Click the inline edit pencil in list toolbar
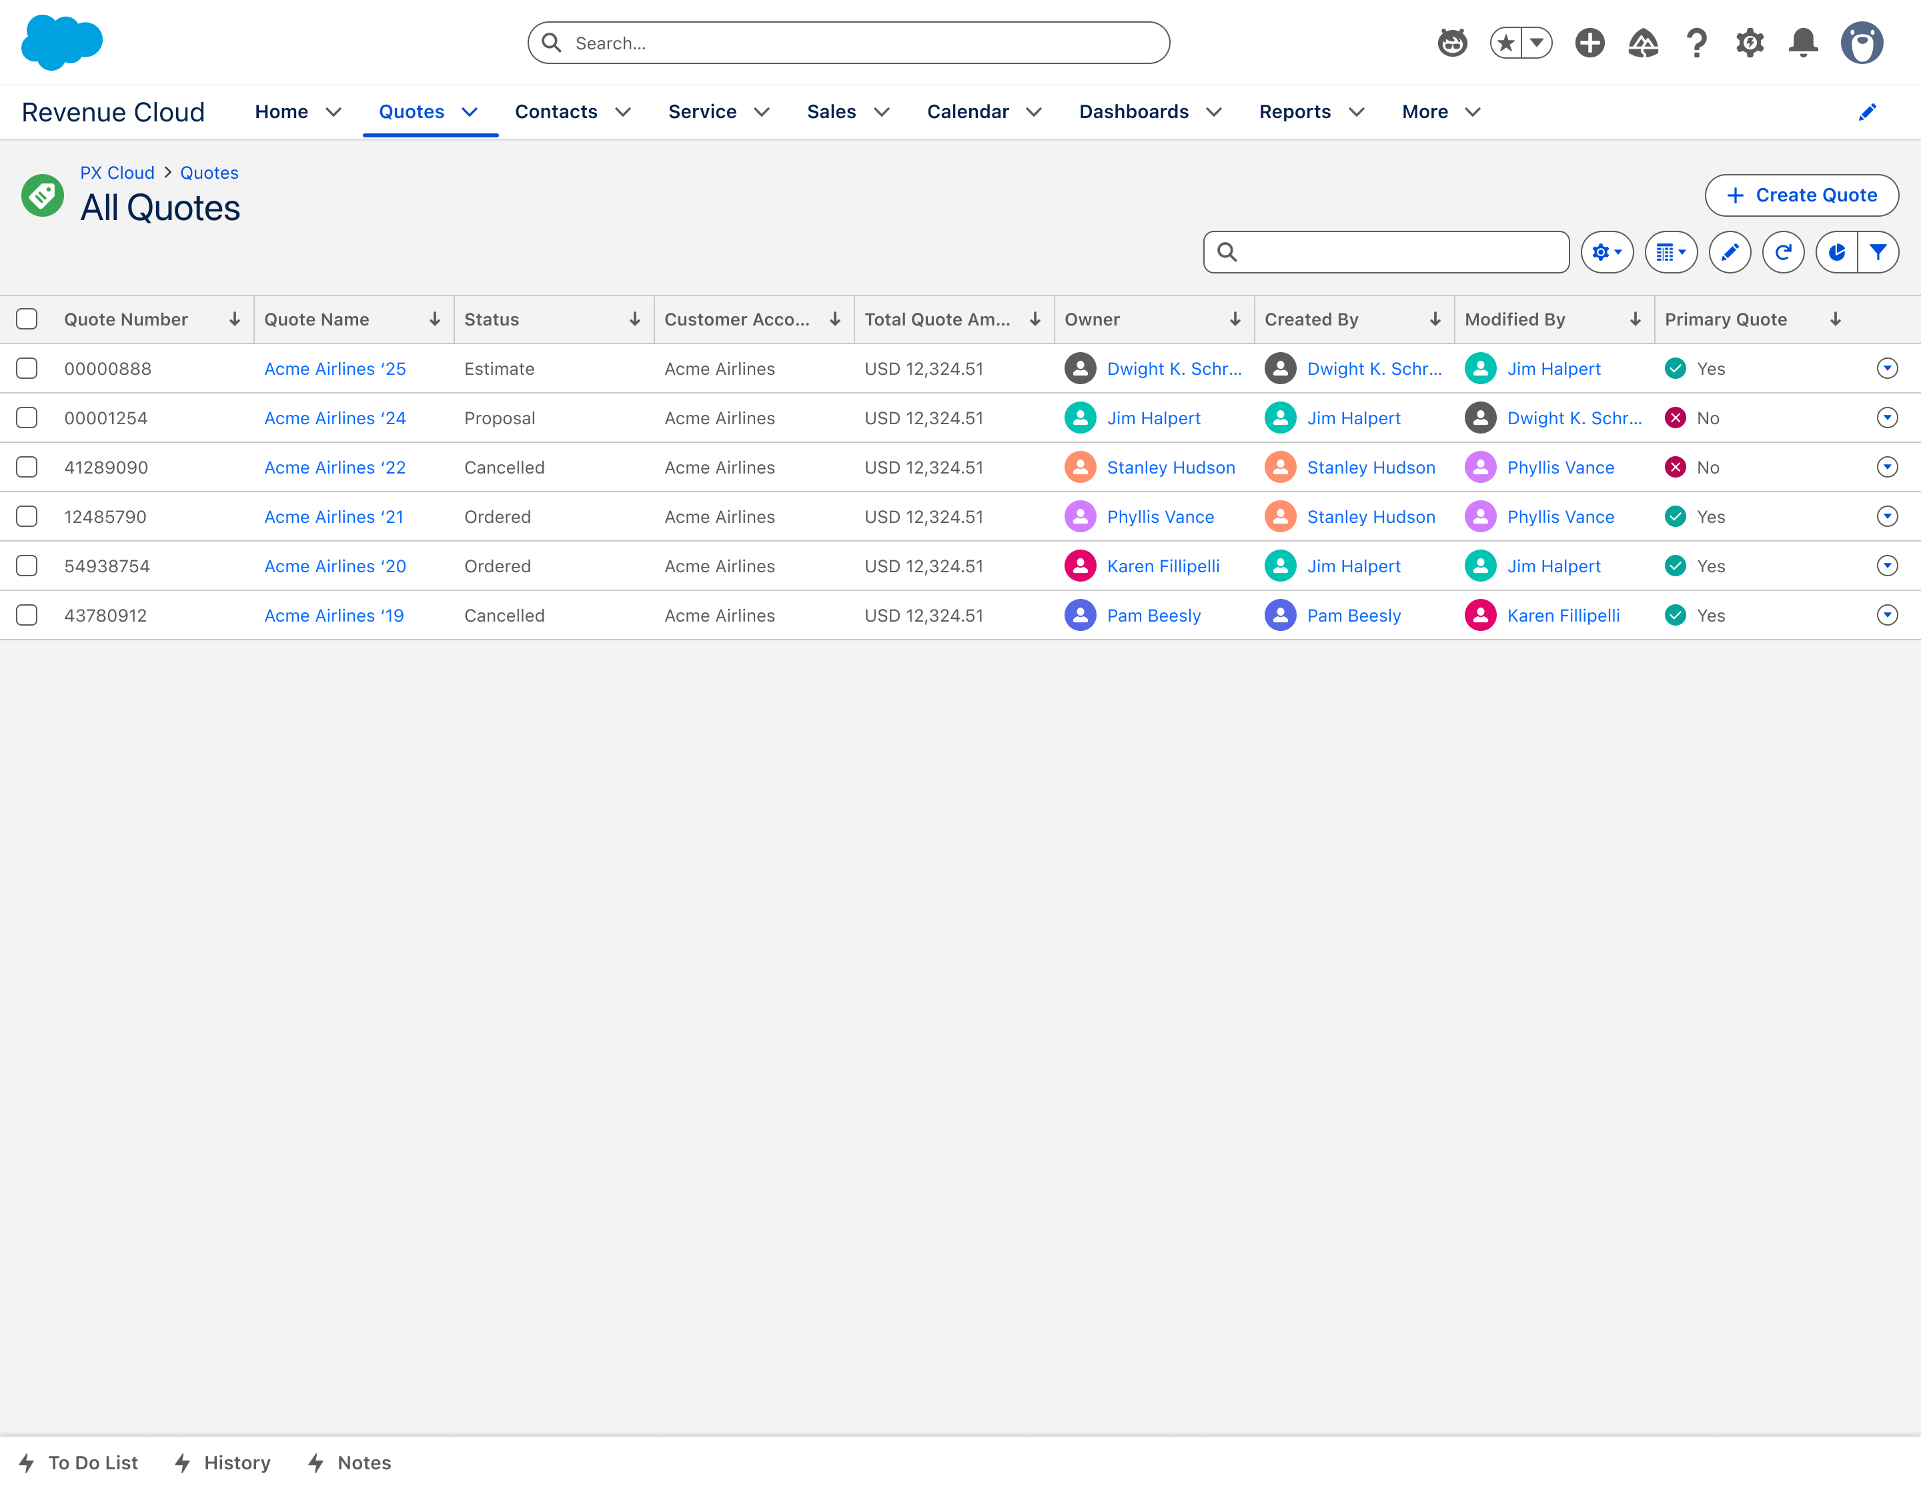1921x1490 pixels. click(1730, 252)
